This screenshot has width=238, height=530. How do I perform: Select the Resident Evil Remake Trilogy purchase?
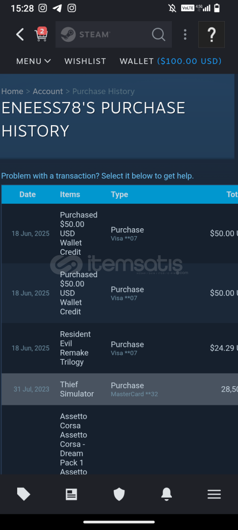coord(119,348)
